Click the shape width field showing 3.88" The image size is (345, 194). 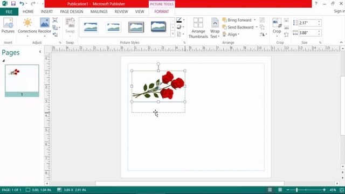click(x=308, y=33)
